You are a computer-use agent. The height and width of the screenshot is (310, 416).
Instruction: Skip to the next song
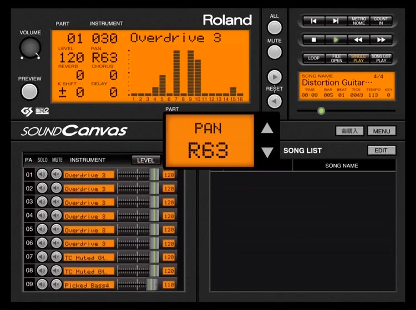(x=336, y=21)
